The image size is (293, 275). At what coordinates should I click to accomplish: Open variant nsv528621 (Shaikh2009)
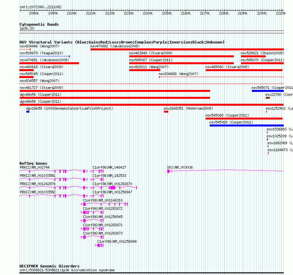(262, 53)
